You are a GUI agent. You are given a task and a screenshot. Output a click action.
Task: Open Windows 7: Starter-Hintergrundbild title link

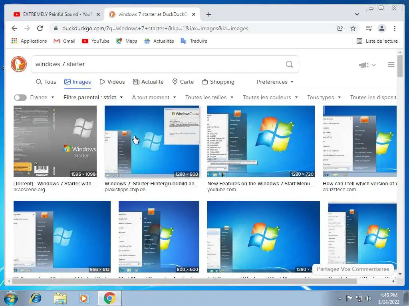[151, 183]
